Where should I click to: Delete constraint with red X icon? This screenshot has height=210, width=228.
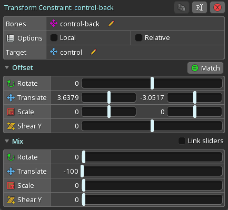coord(217,7)
